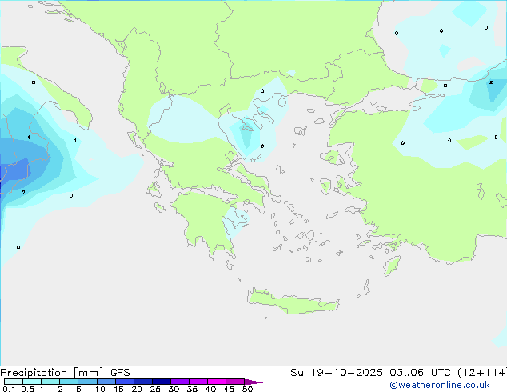
Task: Click the 10 mm blue legend swatch
Action: (106, 382)
